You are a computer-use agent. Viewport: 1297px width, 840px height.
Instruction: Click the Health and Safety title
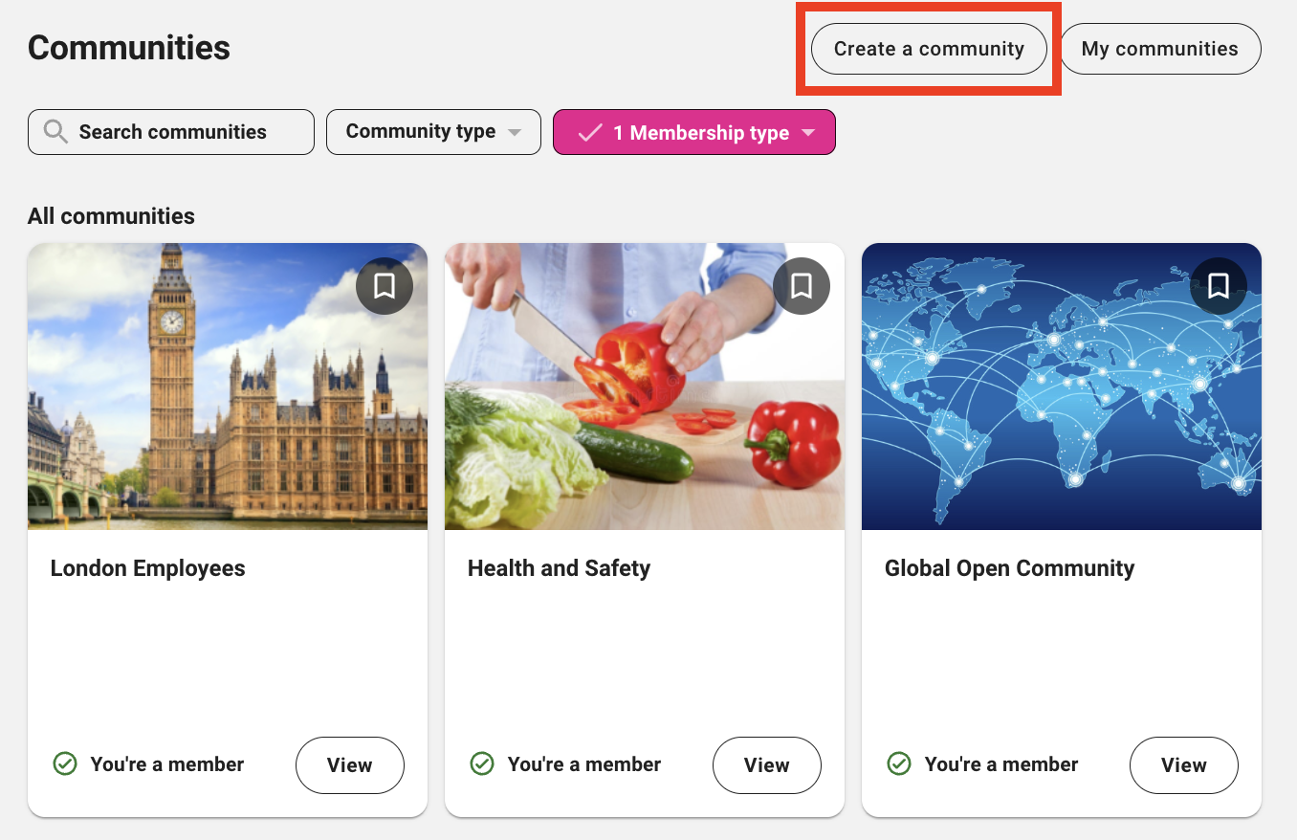[559, 568]
